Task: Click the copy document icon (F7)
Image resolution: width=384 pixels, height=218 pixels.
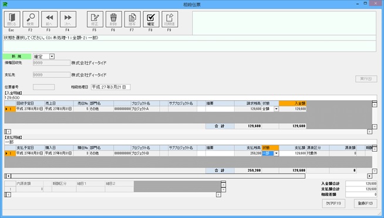Action: click(x=132, y=19)
